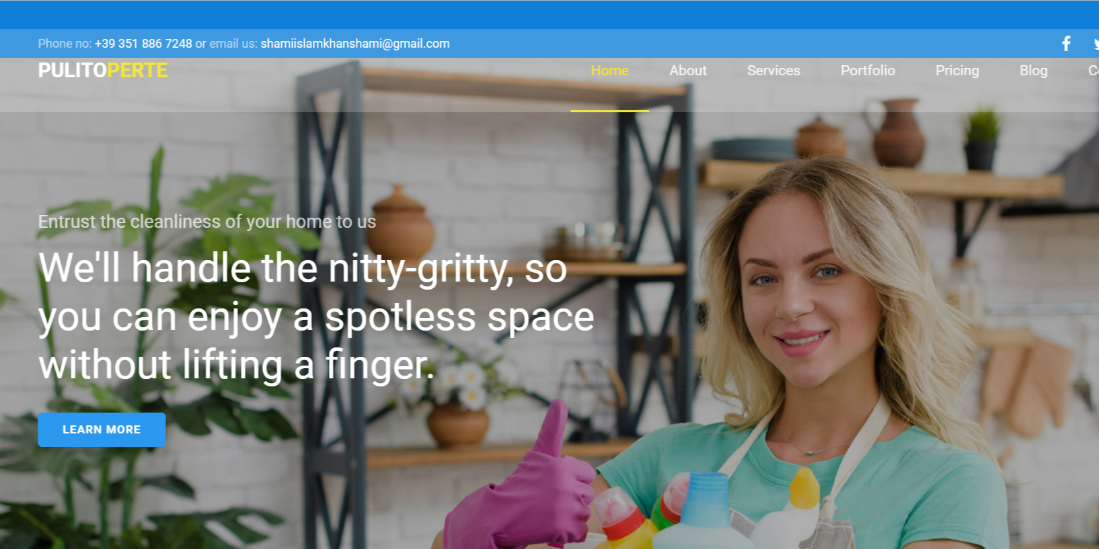The width and height of the screenshot is (1099, 549).
Task: Click the "We'll handle the nitty-gritty" headline
Action: [316, 316]
